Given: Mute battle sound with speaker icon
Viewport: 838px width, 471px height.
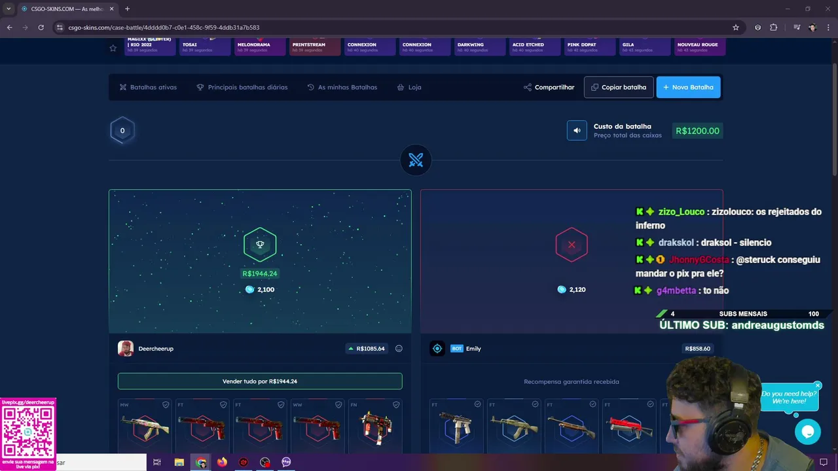Looking at the screenshot, I should click(577, 130).
